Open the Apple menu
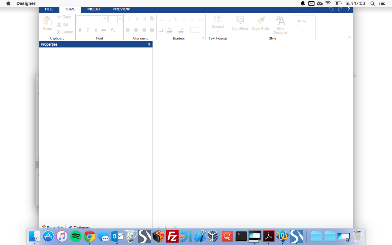The width and height of the screenshot is (392, 245). tap(8, 3)
